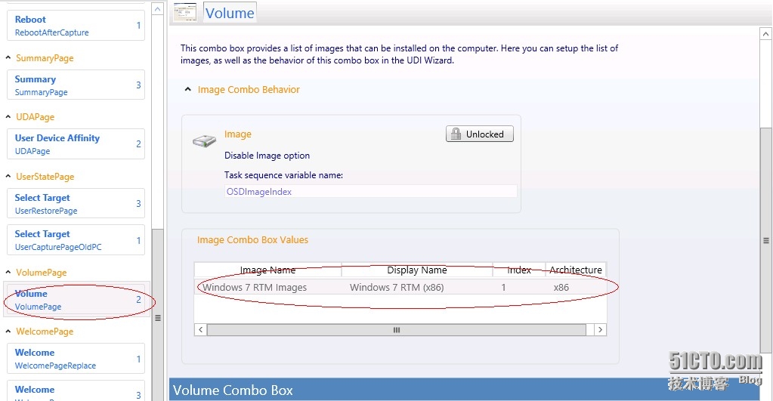Click the Volume Combo Box section header

click(463, 390)
